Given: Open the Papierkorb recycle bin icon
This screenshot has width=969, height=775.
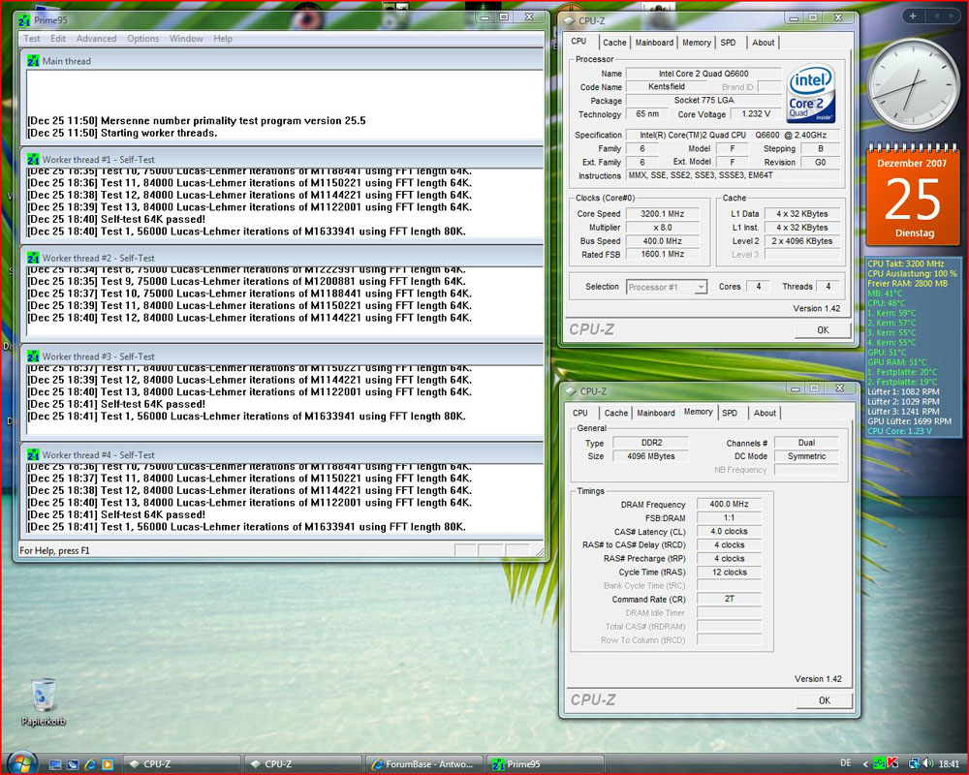Looking at the screenshot, I should [x=44, y=700].
